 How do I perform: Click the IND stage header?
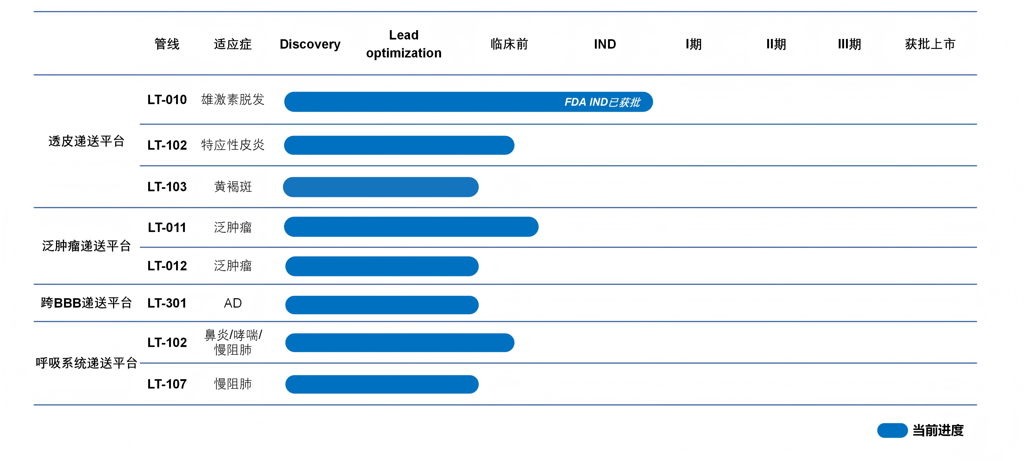coord(605,44)
